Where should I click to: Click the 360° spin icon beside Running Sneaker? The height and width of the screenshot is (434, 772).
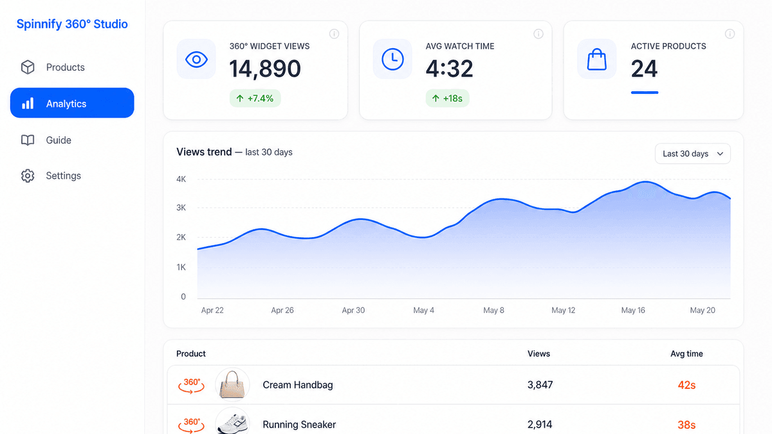[192, 424]
